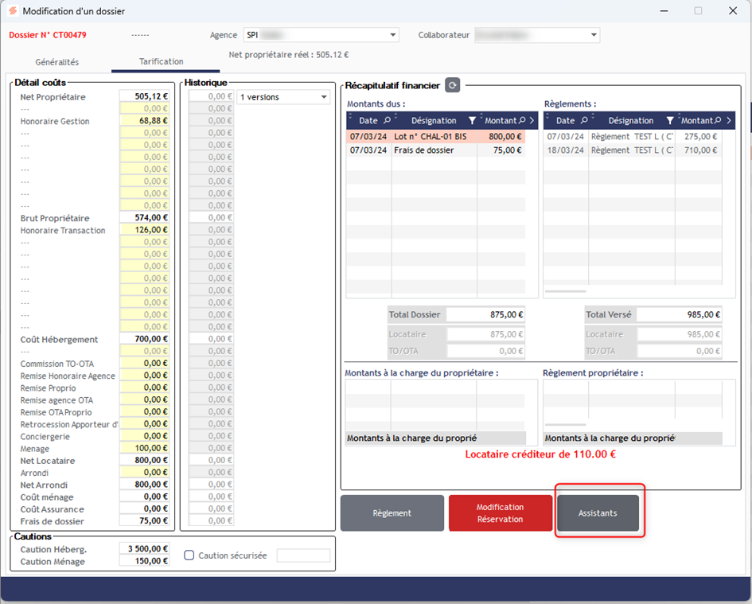The width and height of the screenshot is (752, 604).
Task: Click the Net Locataire field 800,00 €
Action: click(144, 460)
